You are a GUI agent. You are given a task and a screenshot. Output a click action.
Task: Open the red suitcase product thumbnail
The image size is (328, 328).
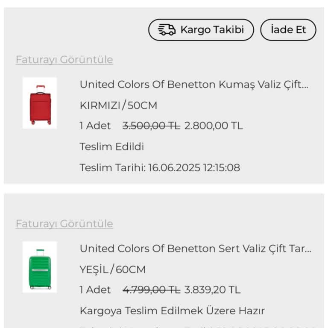coord(40,103)
